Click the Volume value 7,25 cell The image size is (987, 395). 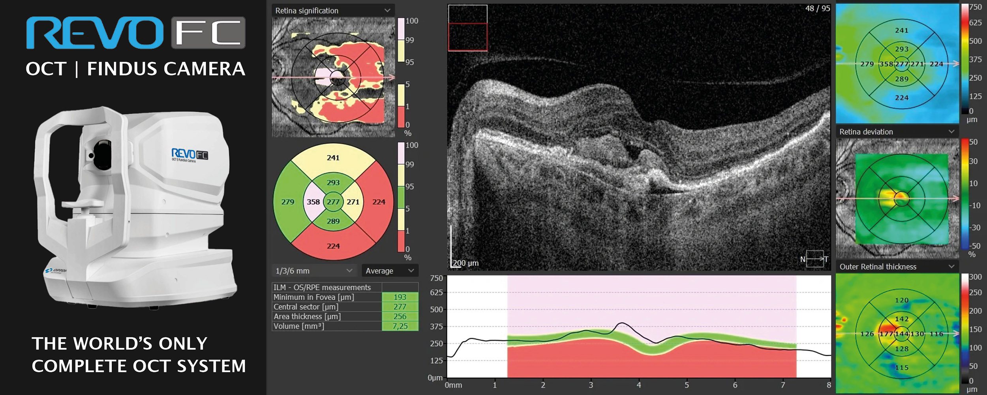point(400,326)
